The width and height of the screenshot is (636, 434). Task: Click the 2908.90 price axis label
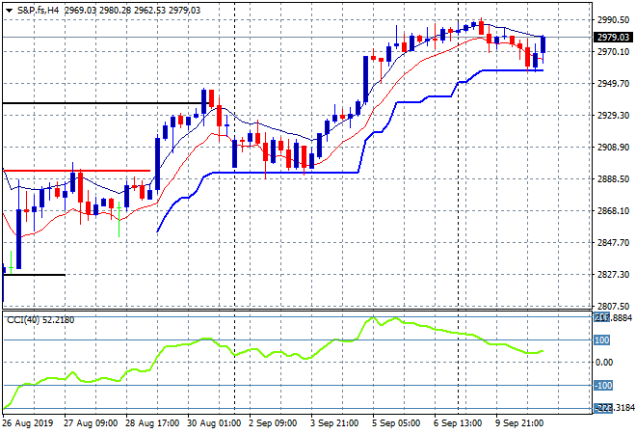click(x=613, y=148)
